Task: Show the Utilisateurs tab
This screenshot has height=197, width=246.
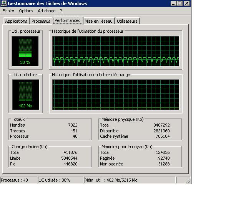Action: coord(128,21)
